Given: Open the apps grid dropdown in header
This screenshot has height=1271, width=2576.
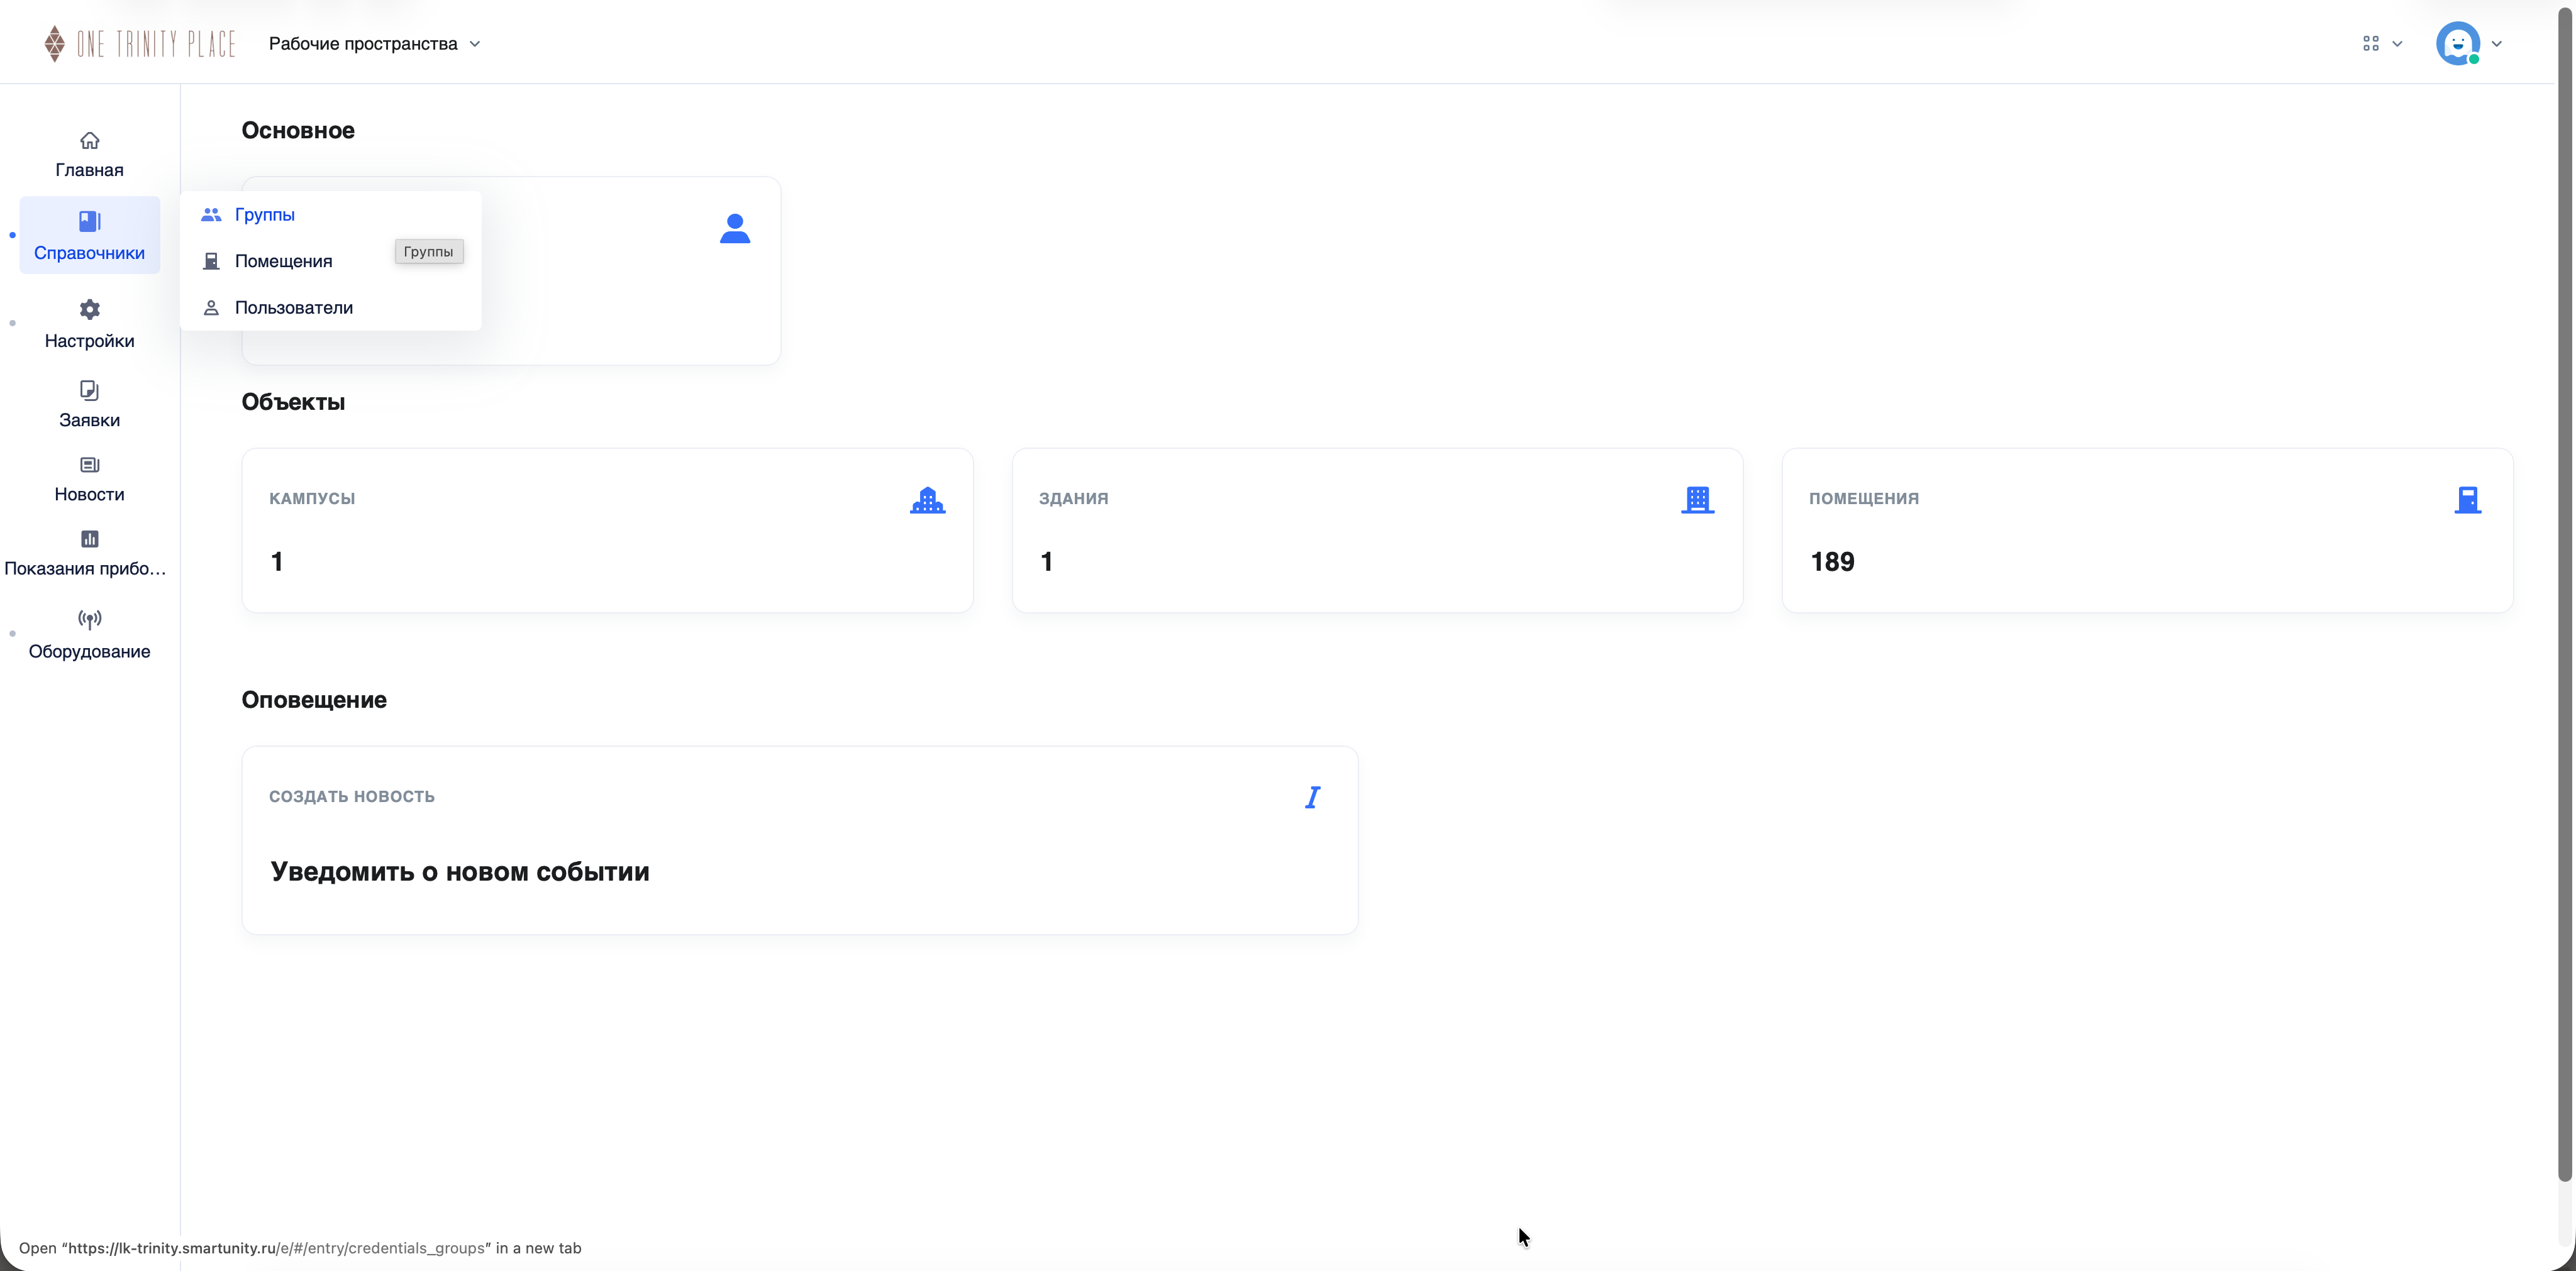Looking at the screenshot, I should 2382,44.
